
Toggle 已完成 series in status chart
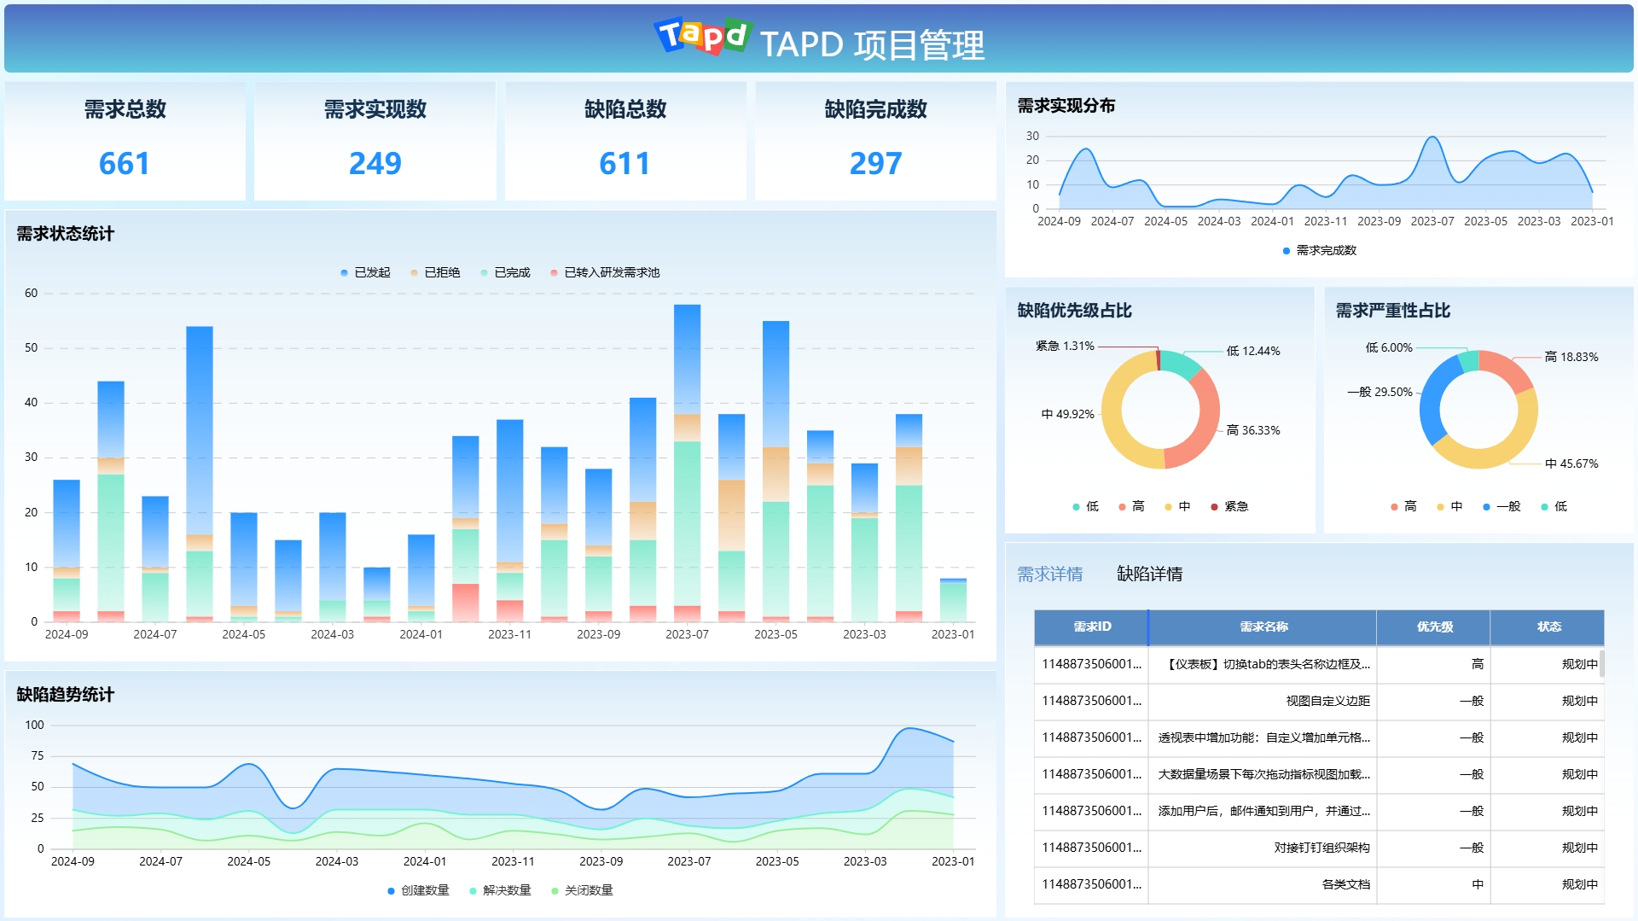click(x=505, y=272)
